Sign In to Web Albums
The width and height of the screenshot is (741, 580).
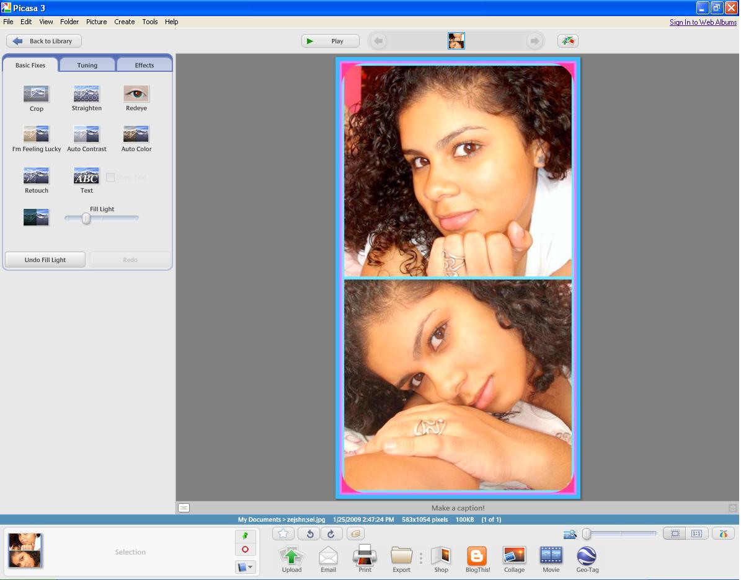(x=703, y=22)
